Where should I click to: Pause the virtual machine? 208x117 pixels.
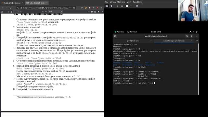point(122,6)
